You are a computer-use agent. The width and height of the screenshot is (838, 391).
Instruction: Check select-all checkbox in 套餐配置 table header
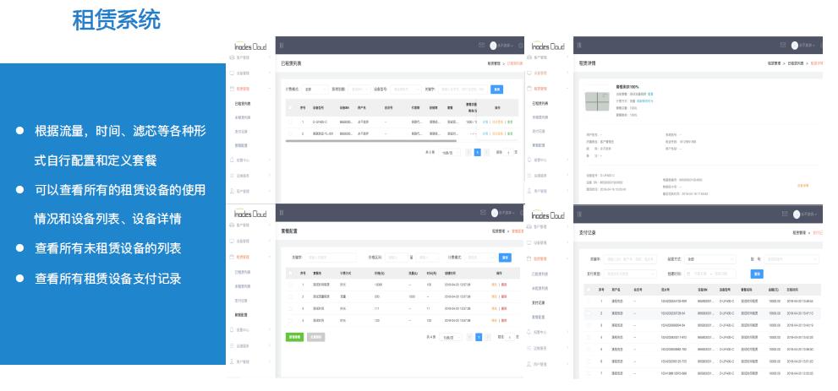pos(291,273)
